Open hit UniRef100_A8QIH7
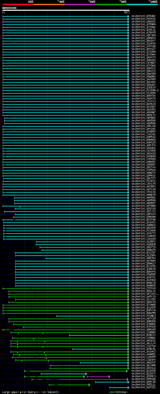The height and width of the screenshot is (394, 160). coord(143,363)
